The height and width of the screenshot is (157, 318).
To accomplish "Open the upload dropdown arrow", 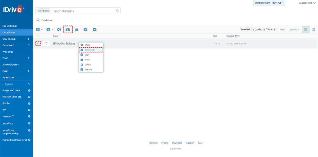I will 52,30.
